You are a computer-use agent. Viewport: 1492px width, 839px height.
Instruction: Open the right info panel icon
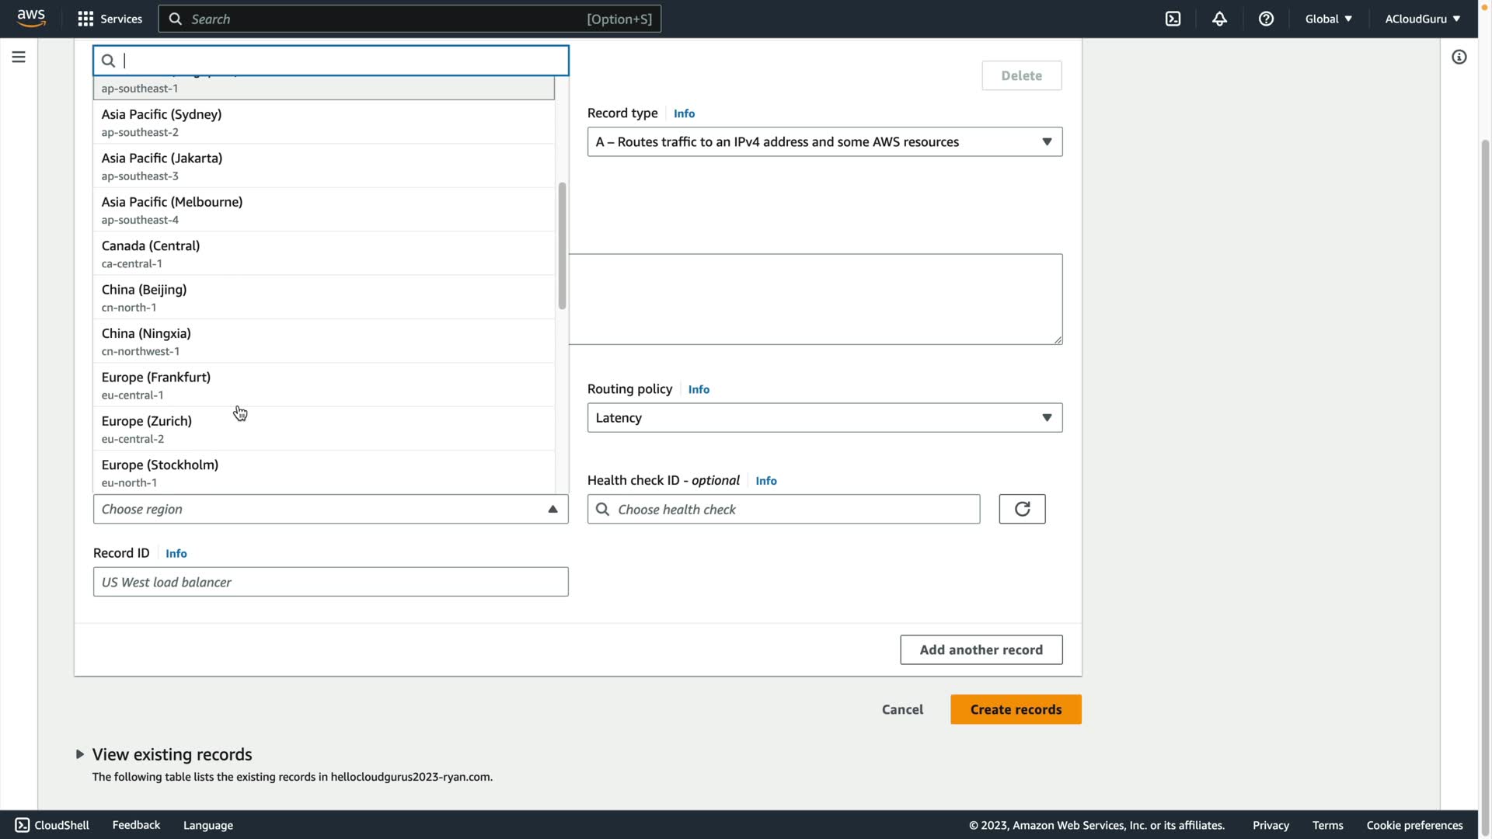click(1459, 57)
